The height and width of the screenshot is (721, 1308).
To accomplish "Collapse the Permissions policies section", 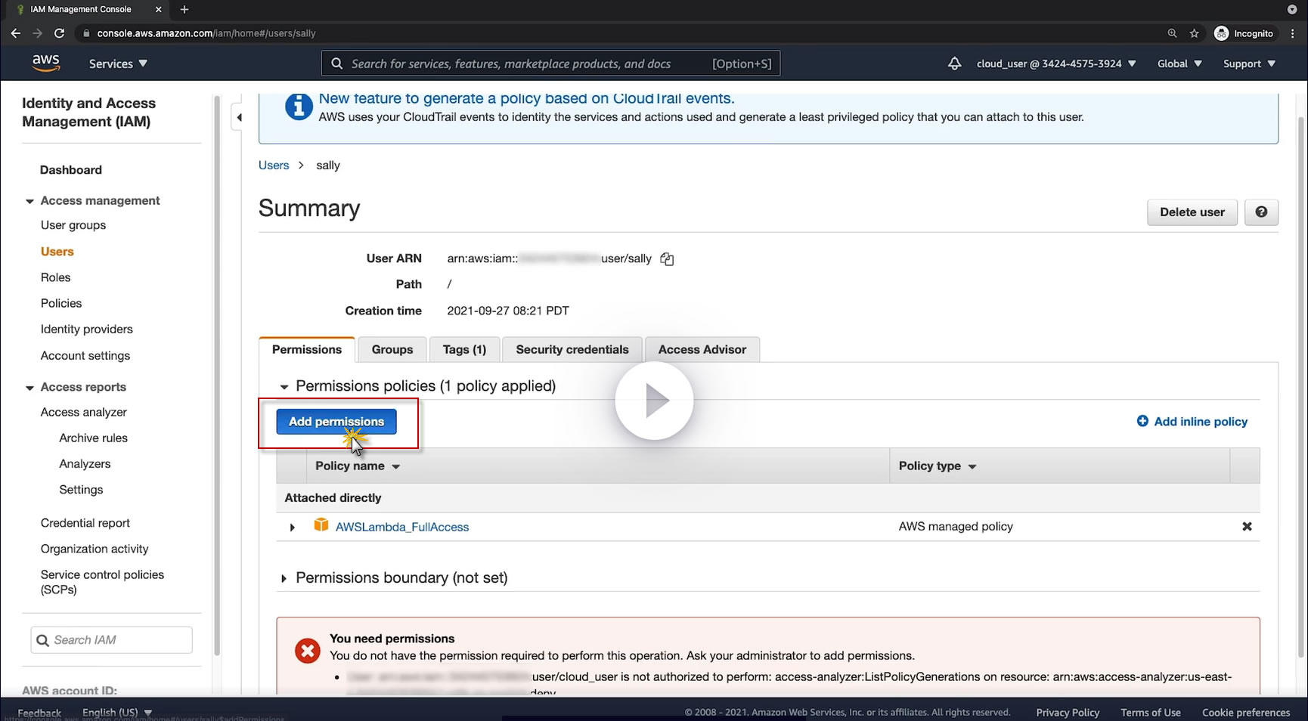I will (284, 387).
